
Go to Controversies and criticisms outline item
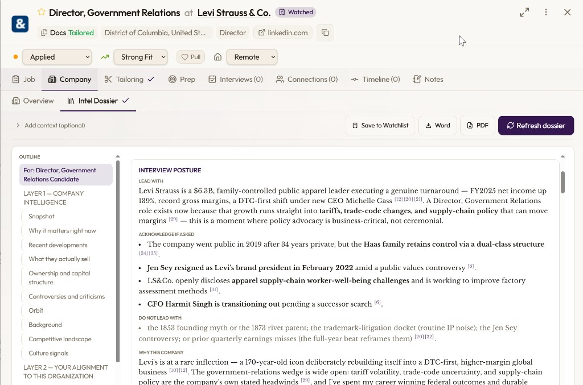coord(67,296)
